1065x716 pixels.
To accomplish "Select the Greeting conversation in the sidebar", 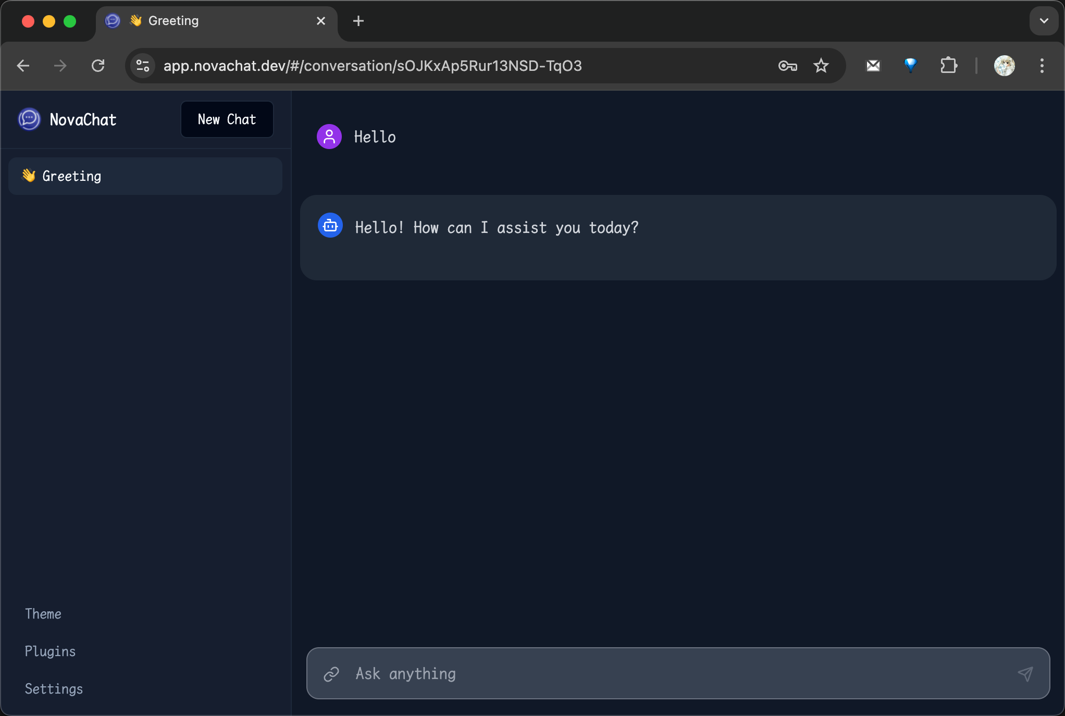I will click(72, 176).
